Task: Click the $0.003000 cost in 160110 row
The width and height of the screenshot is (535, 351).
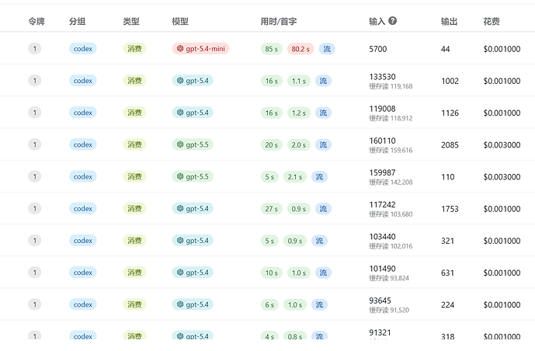Action: tap(502, 145)
